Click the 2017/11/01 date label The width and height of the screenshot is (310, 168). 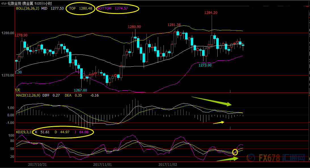[x=102, y=164]
